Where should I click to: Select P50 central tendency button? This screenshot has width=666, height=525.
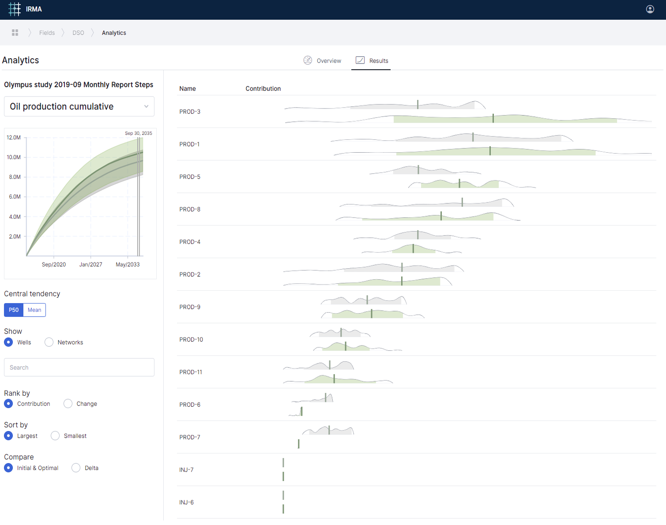[14, 310]
